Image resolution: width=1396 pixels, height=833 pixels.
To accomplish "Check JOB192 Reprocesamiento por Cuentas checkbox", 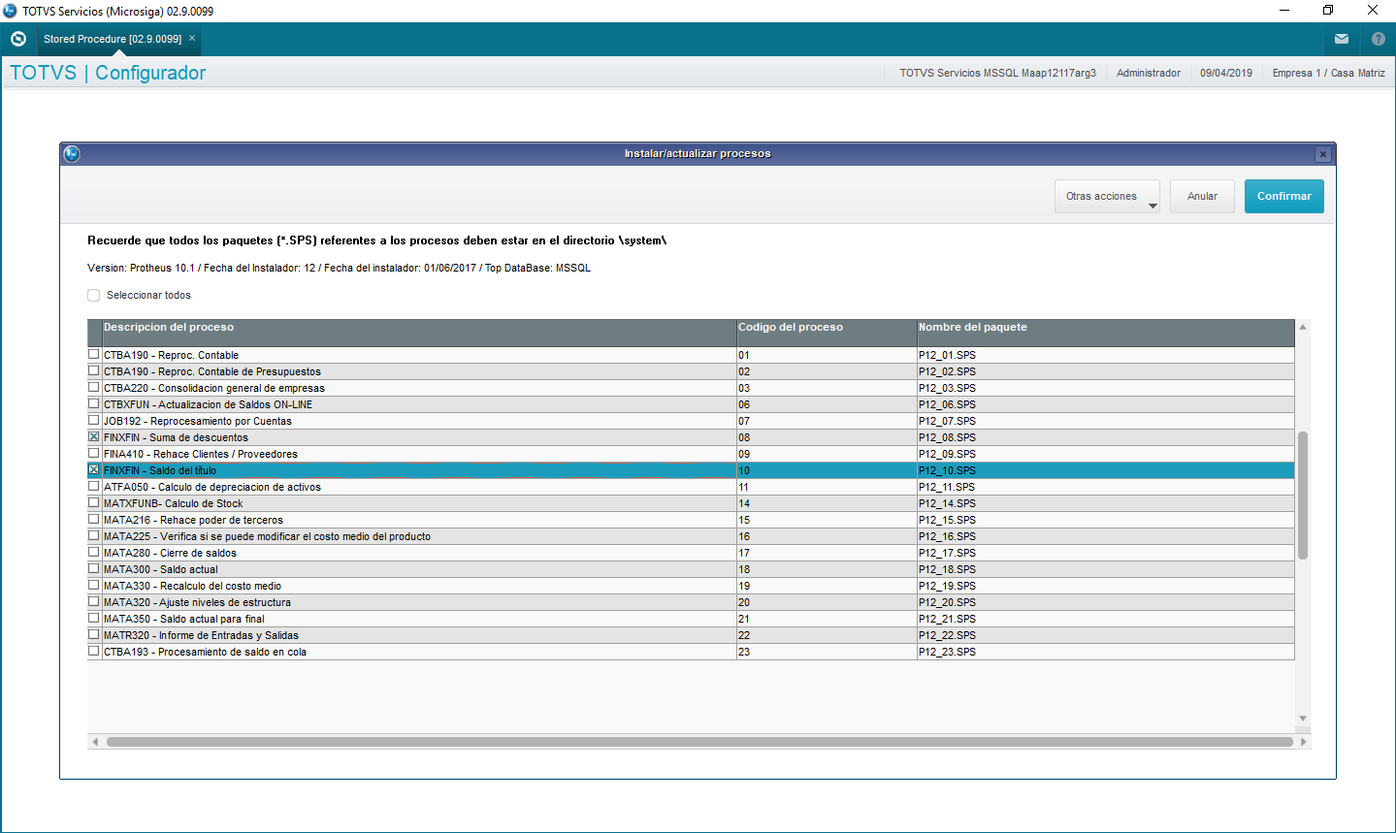I will click(x=94, y=421).
